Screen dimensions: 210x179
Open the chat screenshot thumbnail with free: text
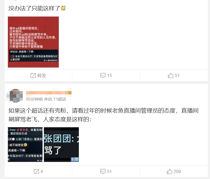pyautogui.click(x=25, y=145)
